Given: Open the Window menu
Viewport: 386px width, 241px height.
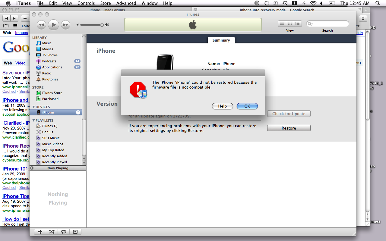Looking at the screenshot, I should point(150,3).
